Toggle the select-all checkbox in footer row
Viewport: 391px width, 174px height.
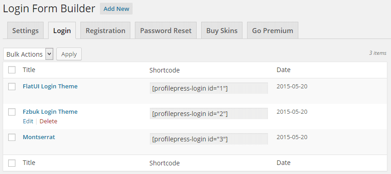(12, 163)
